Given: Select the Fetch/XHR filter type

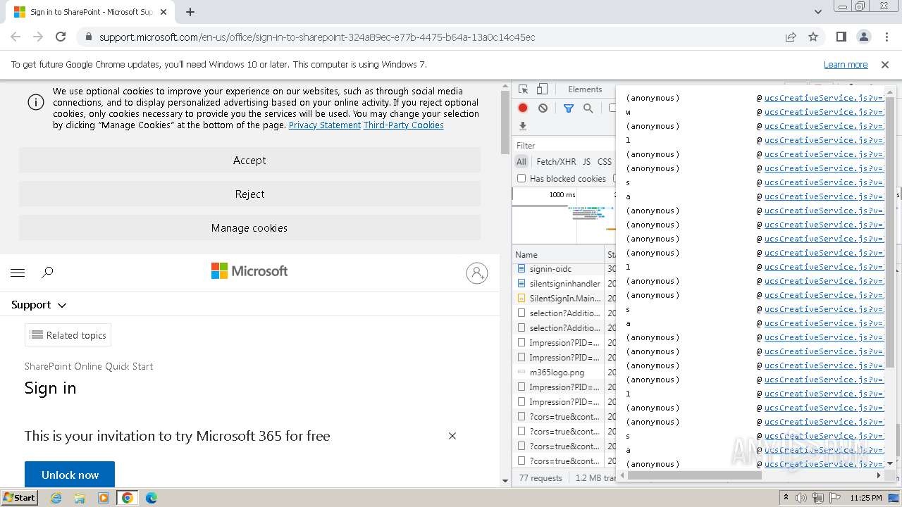Looking at the screenshot, I should pyautogui.click(x=556, y=162).
